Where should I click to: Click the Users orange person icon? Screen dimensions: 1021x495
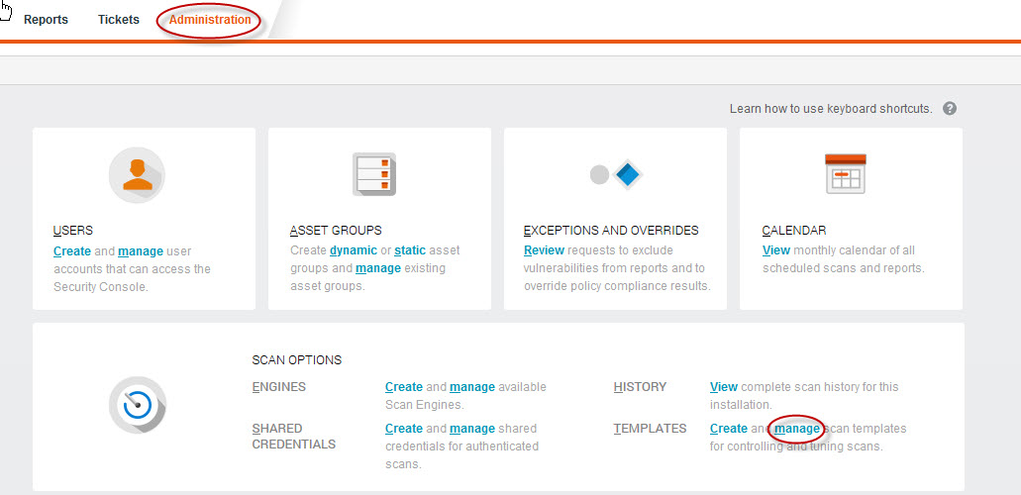[x=137, y=175]
